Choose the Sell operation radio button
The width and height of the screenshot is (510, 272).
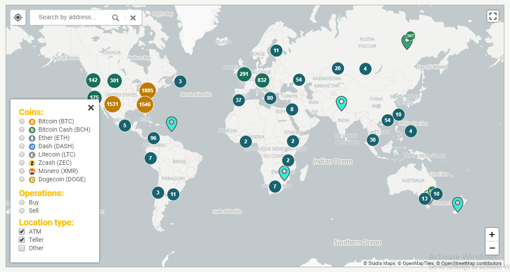pyautogui.click(x=22, y=211)
